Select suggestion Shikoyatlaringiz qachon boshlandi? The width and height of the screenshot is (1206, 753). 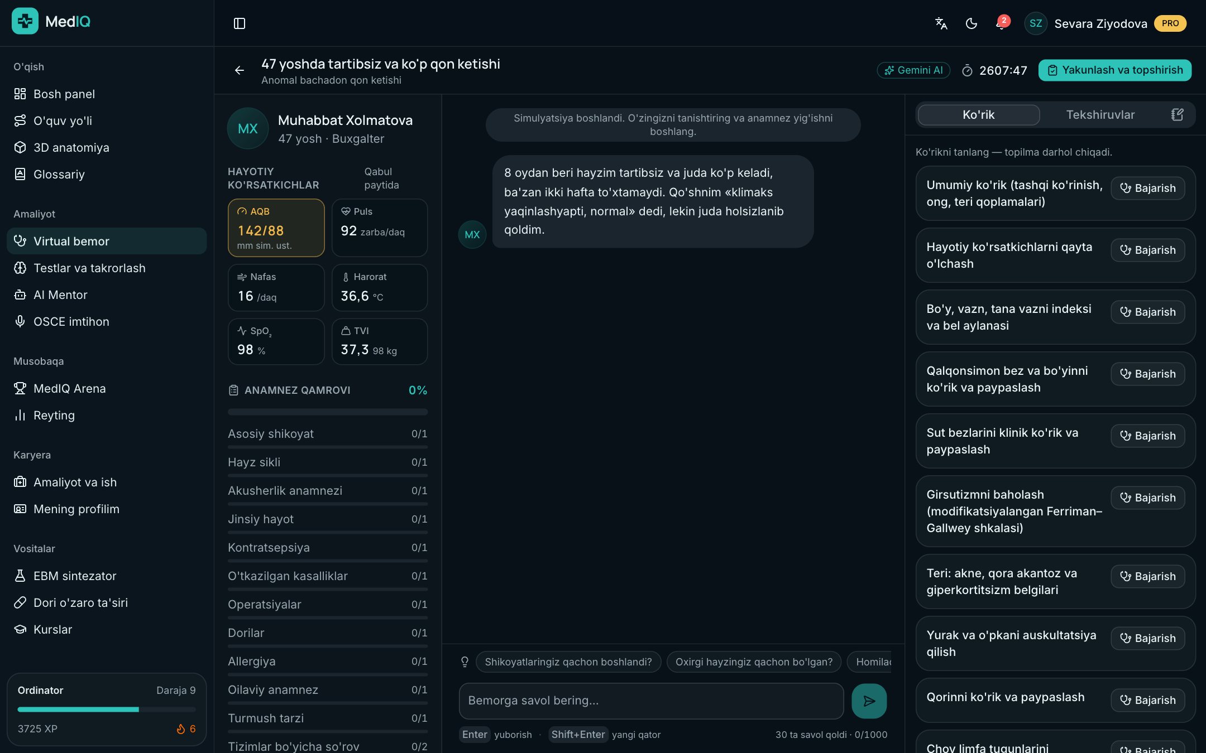pos(568,662)
